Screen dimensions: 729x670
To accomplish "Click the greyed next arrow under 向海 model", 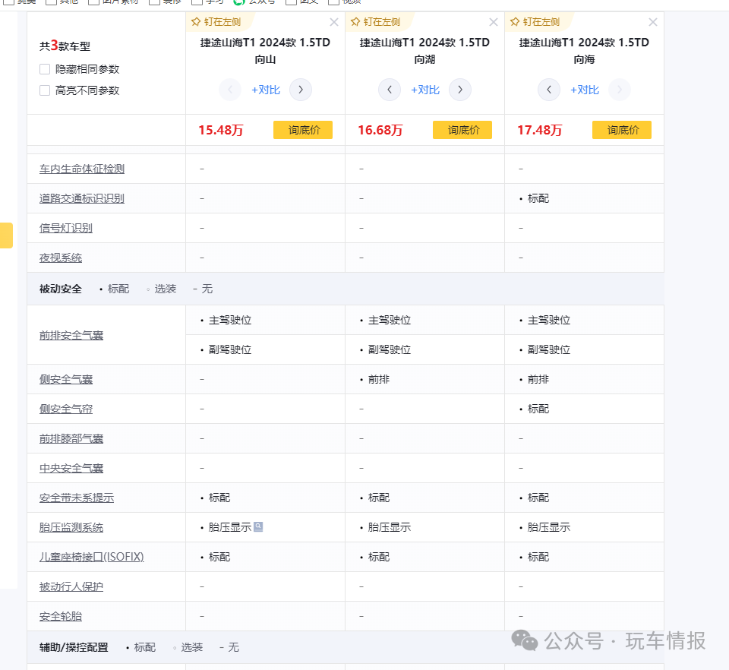I will click(x=620, y=90).
